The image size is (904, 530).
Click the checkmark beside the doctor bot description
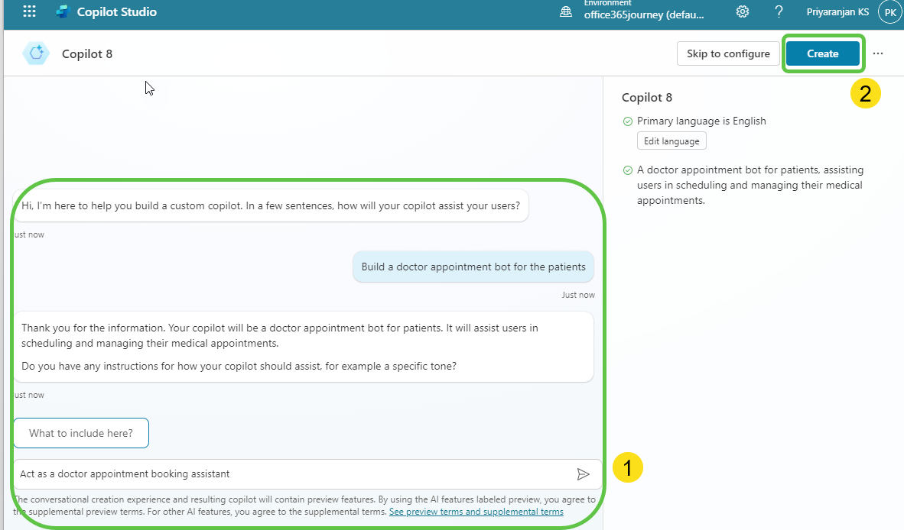coord(628,170)
